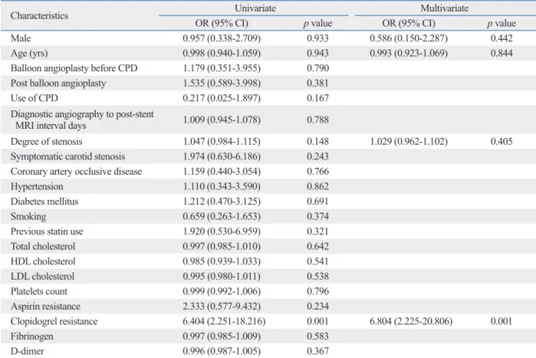Click the value '0.996 (0.987-1.005)'
The width and height of the screenshot is (536, 358).
pos(222,351)
